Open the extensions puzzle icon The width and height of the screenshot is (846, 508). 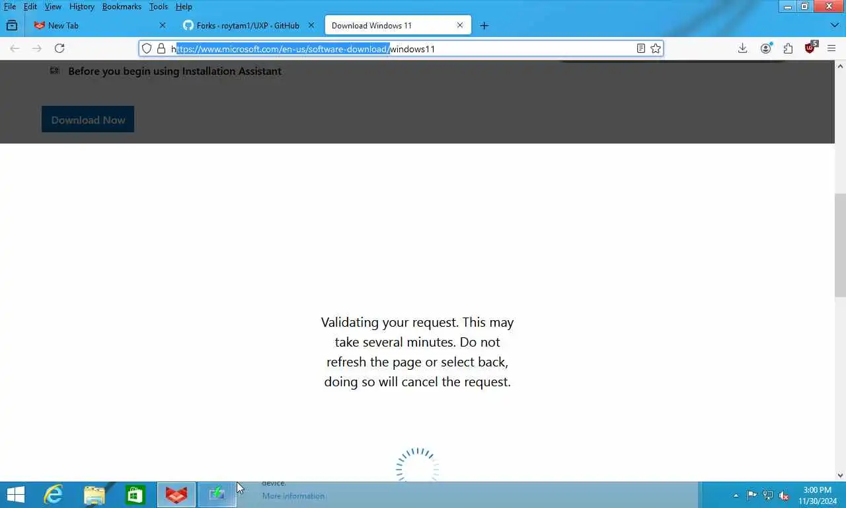tap(788, 48)
